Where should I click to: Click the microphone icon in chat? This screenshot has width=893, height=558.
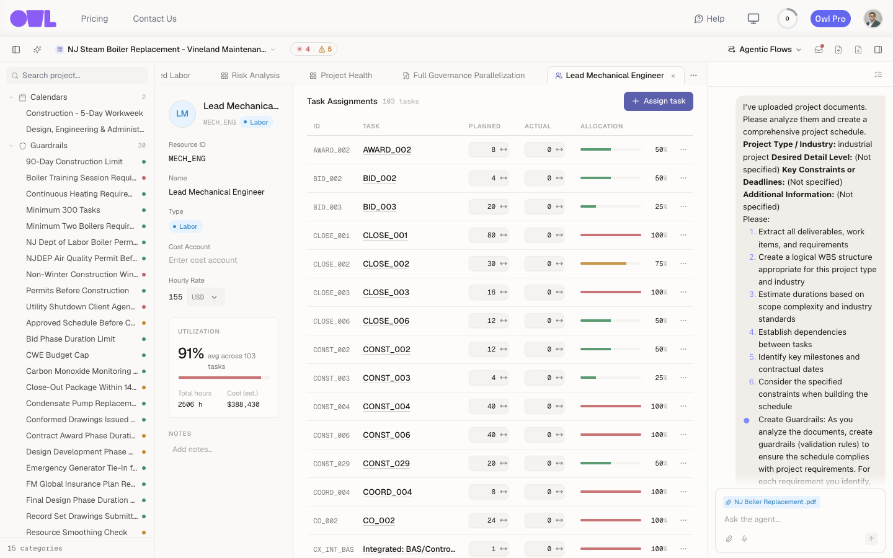pos(744,539)
